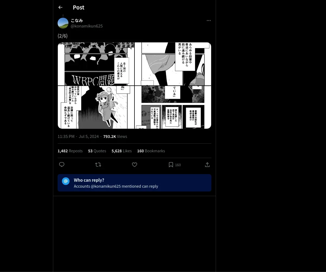The width and height of the screenshot is (326, 272).
Task: Click the (2/6) post text
Action: [62, 36]
